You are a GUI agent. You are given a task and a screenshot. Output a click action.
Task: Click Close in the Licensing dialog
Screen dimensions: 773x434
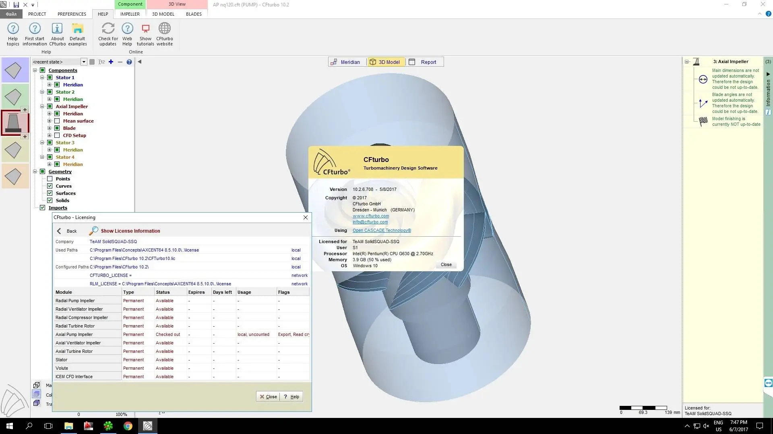click(x=268, y=397)
